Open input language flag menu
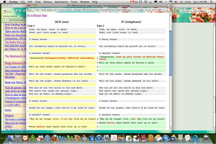The width and height of the screenshot is (216, 144). pos(176,2)
